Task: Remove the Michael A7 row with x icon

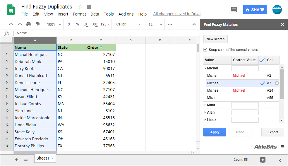Action: coord(277,83)
